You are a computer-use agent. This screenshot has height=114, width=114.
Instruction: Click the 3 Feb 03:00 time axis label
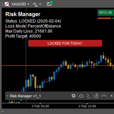(40, 106)
